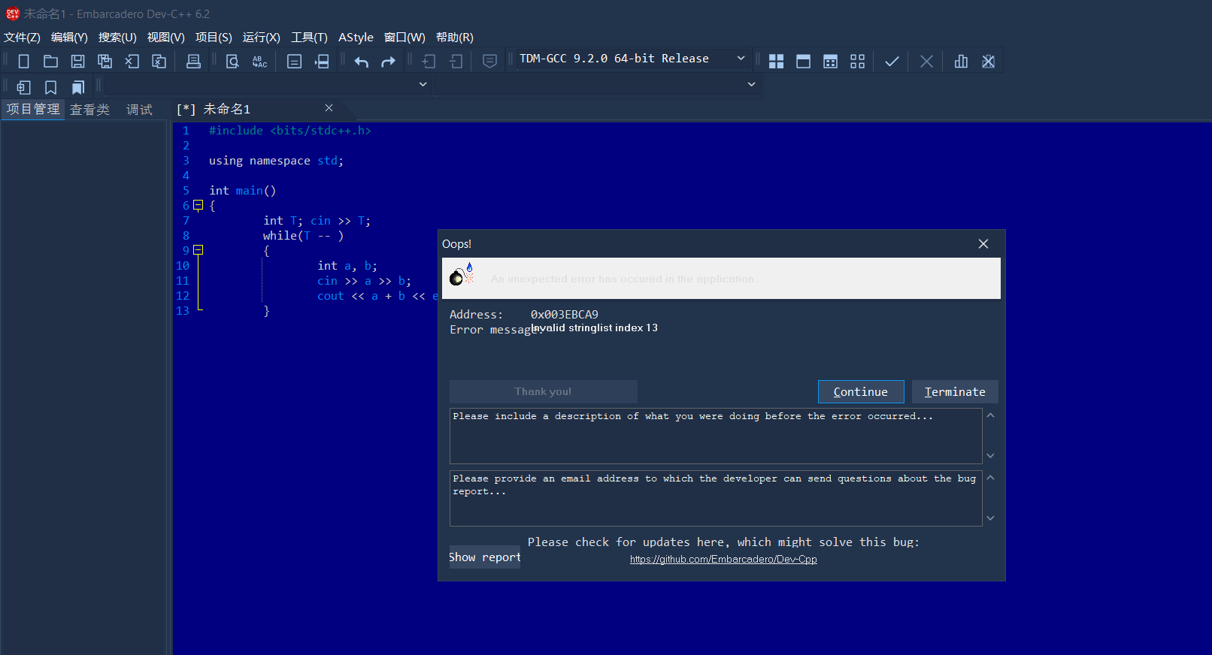Click the Compile (four squares) icon
This screenshot has width=1212, height=655.
(x=776, y=62)
